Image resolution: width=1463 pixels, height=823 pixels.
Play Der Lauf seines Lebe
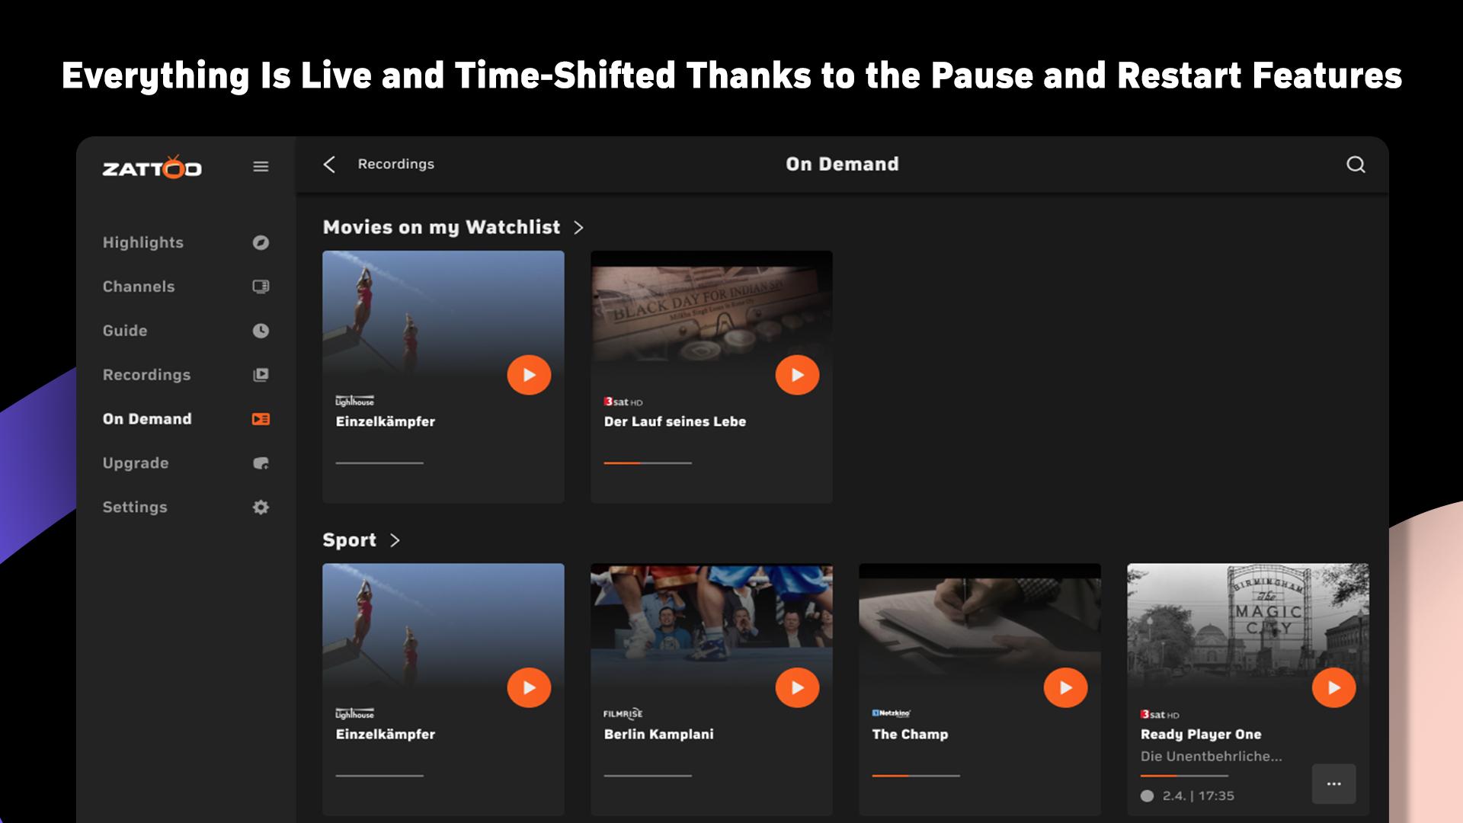(x=797, y=375)
